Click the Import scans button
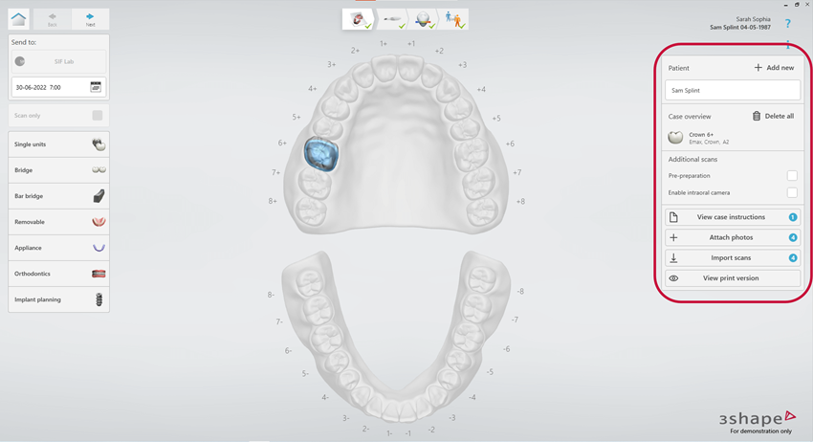 [x=732, y=258]
